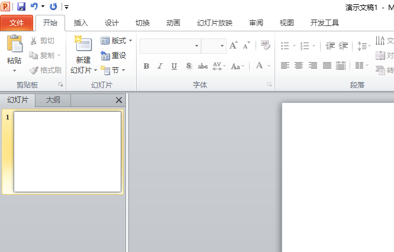Screen dimensions: 394x252
Task: Center the text alignment
Action: tap(299, 66)
